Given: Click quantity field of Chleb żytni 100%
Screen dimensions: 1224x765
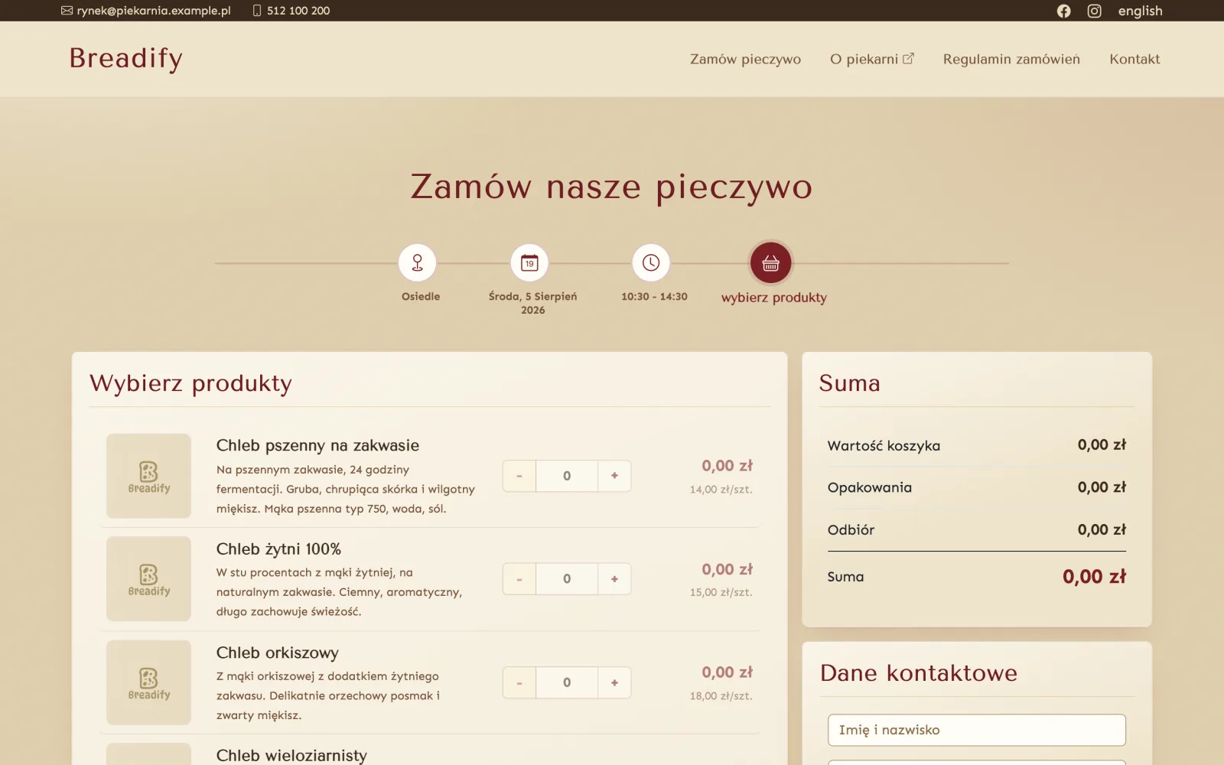Looking at the screenshot, I should point(567,579).
